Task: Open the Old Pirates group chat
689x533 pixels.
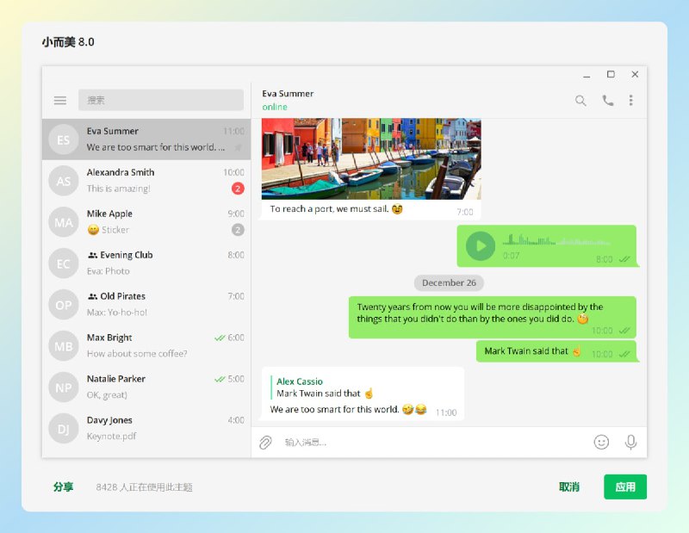Action: click(x=146, y=304)
